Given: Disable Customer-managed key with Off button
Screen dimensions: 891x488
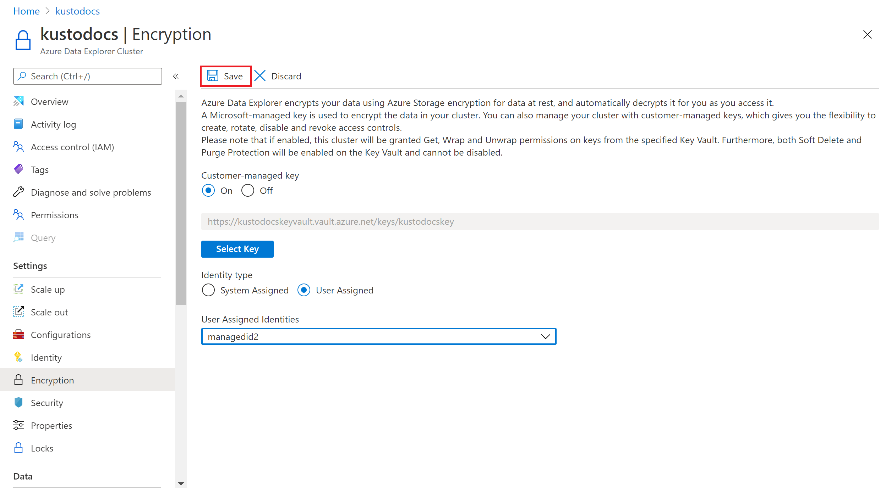Looking at the screenshot, I should (x=247, y=191).
